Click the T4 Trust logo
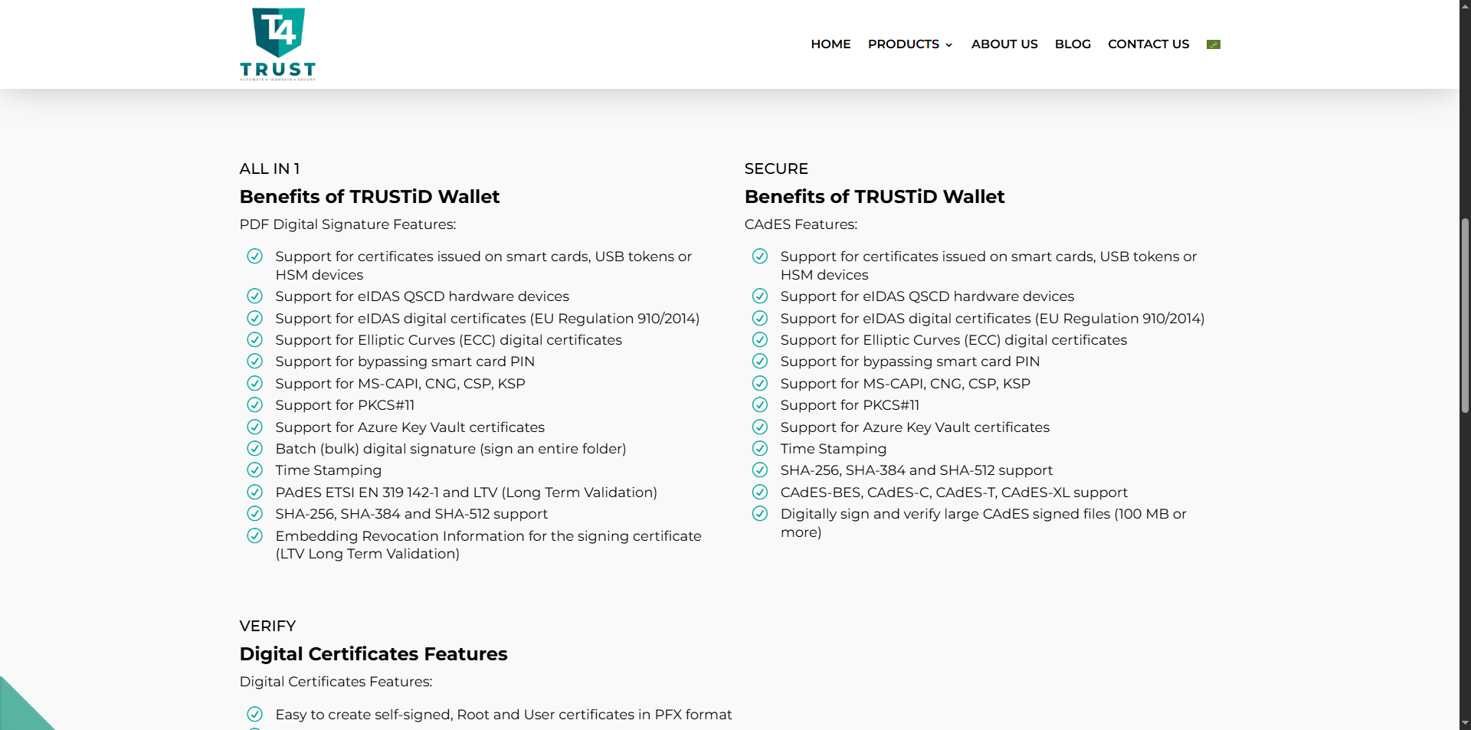The image size is (1471, 730). [x=277, y=44]
